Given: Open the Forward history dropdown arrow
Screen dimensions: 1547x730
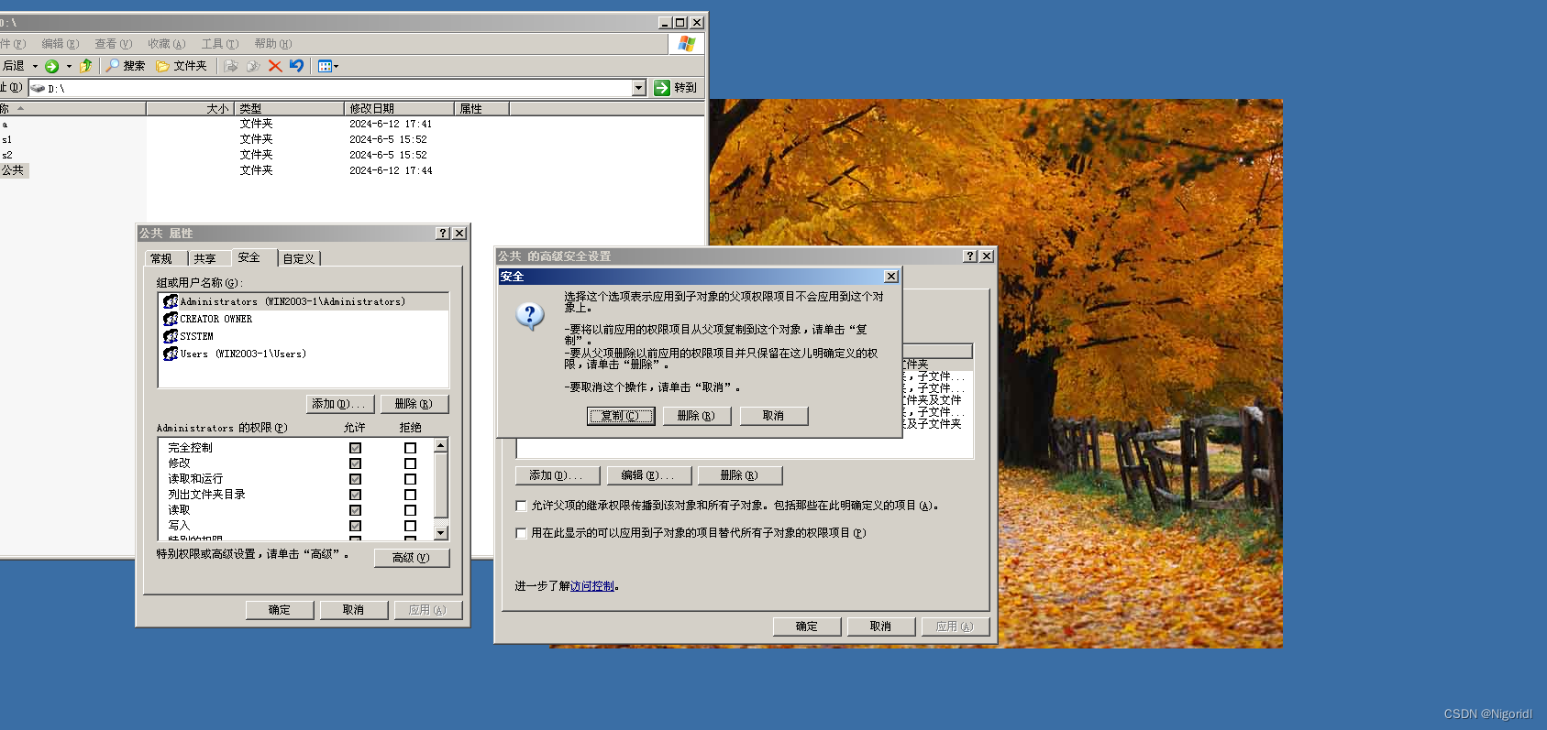Looking at the screenshot, I should (x=69, y=66).
